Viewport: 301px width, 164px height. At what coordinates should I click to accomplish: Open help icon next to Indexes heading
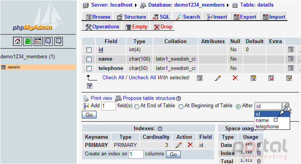[x=160, y=129]
